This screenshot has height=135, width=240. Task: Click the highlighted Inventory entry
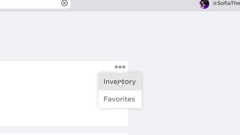point(120,82)
